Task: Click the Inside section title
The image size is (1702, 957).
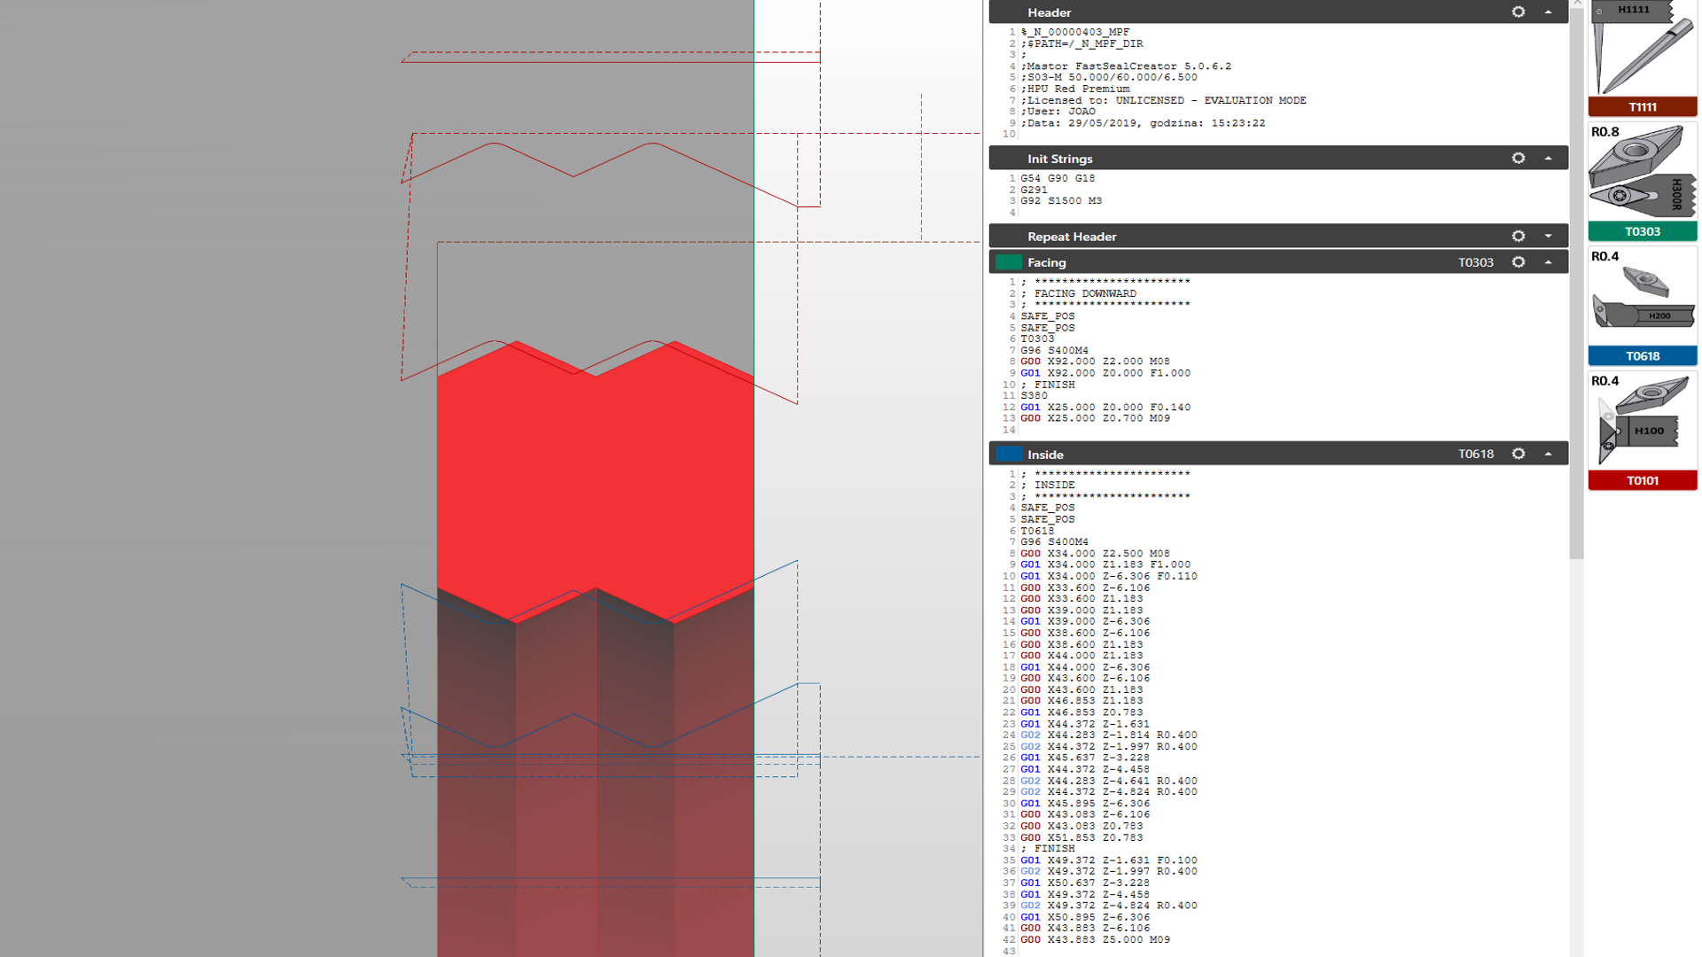Action: 1045,455
